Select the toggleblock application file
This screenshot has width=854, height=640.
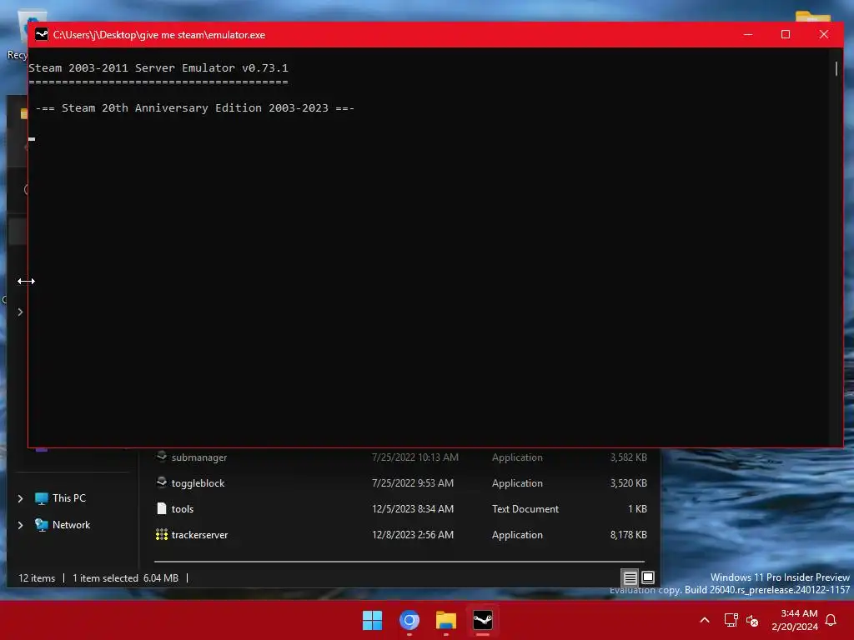401,482
